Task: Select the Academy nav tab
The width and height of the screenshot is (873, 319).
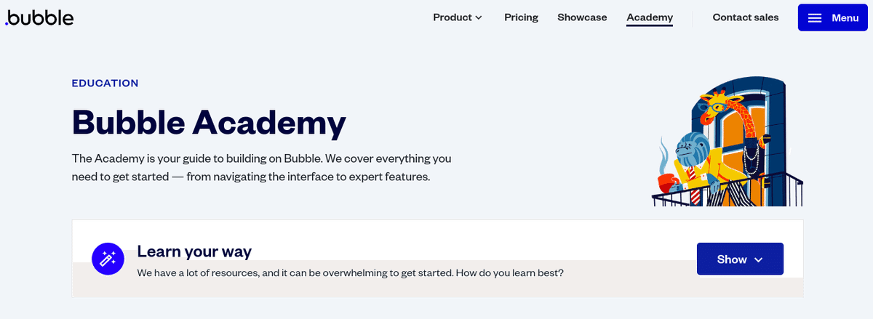Action: pos(650,17)
